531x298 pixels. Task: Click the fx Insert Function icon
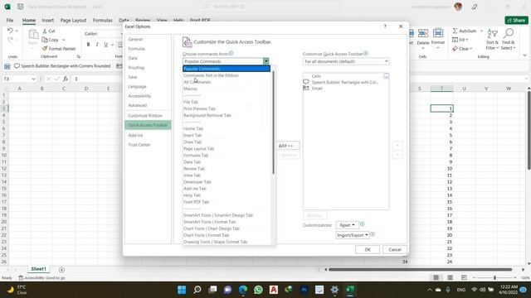coord(66,79)
